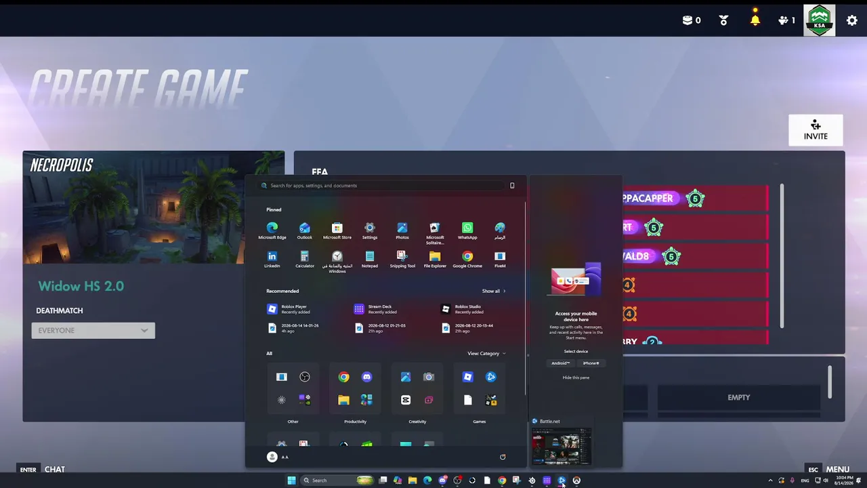Viewport: 867px width, 488px height.
Task: Open CHAT next to the ENTER key hint
Action: tap(55, 469)
